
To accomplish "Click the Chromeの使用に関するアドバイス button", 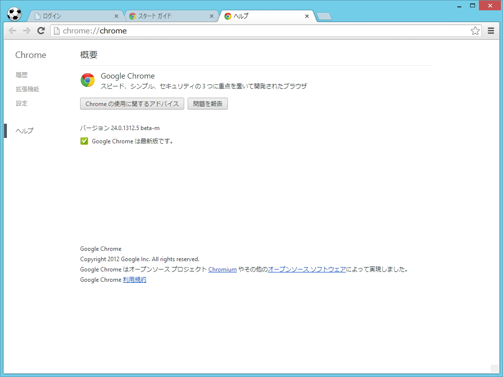I will coord(132,104).
